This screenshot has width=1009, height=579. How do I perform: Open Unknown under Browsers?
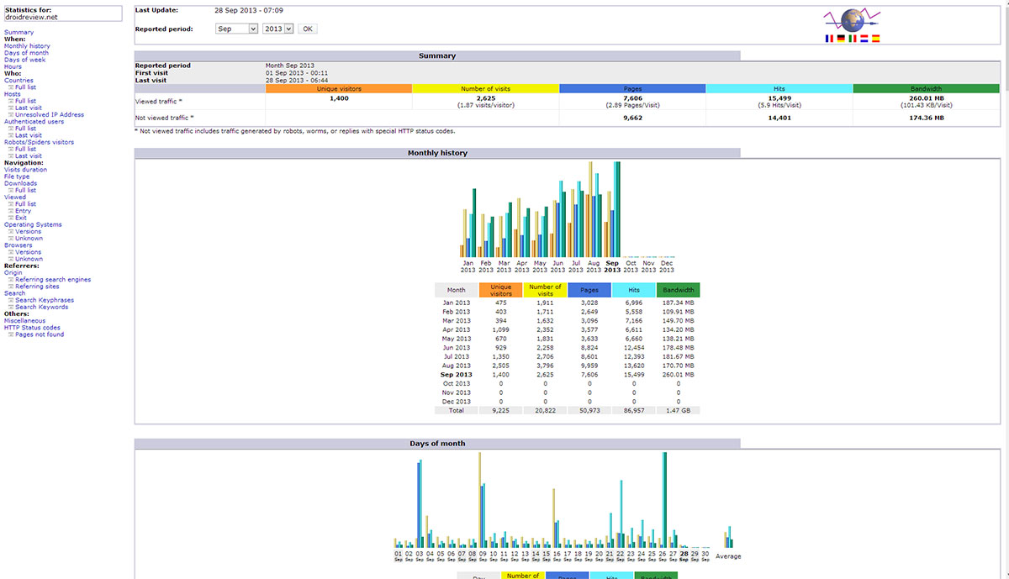pos(29,259)
